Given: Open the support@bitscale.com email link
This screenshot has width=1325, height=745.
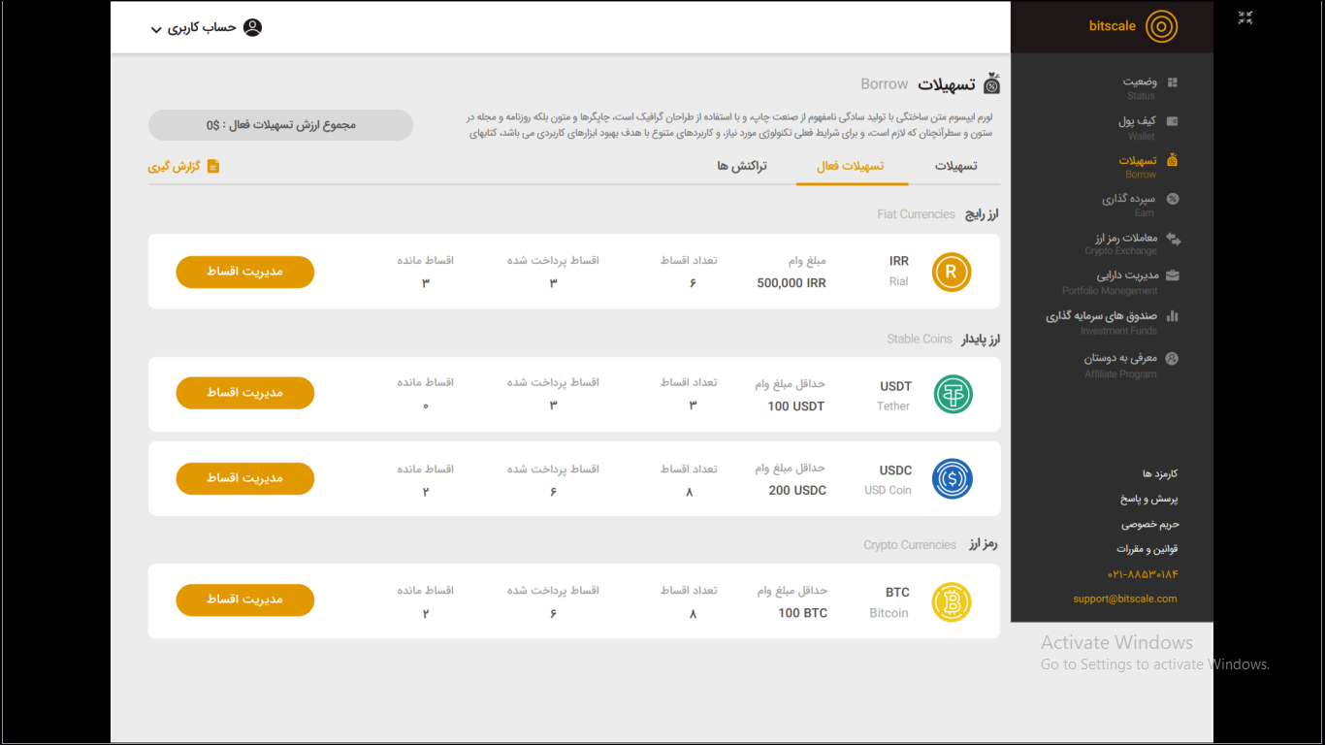Looking at the screenshot, I should pos(1124,599).
